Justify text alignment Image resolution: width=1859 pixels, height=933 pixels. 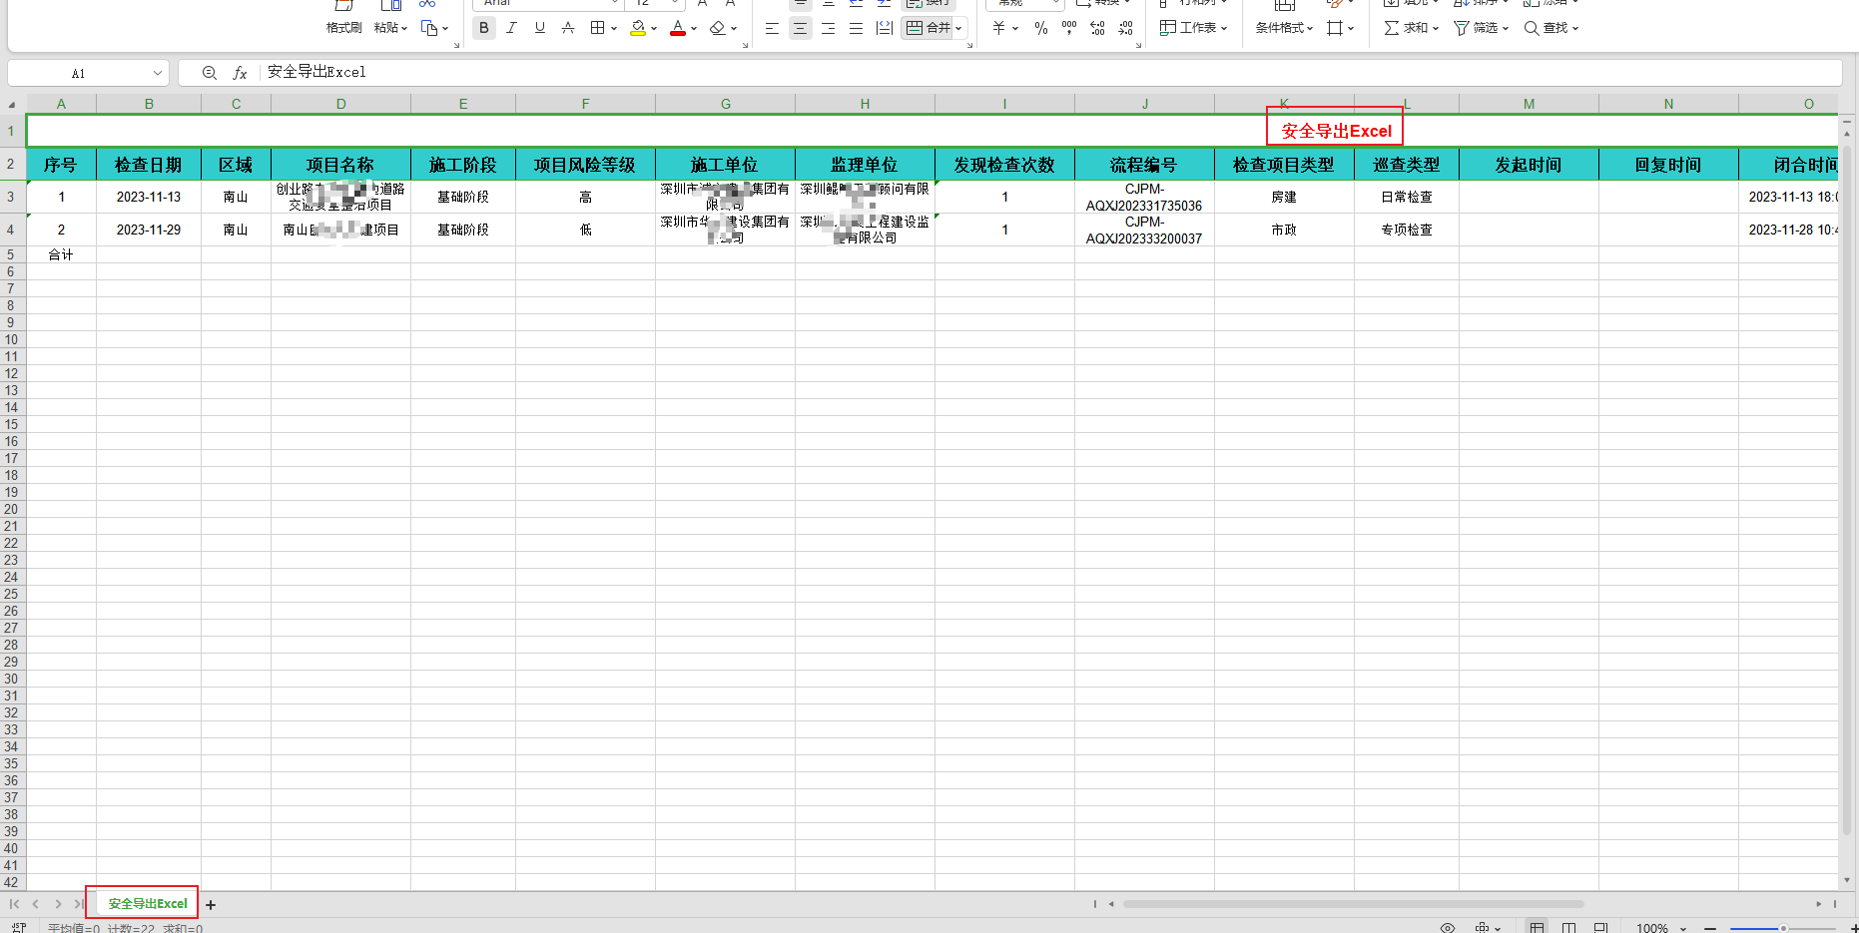tap(856, 28)
